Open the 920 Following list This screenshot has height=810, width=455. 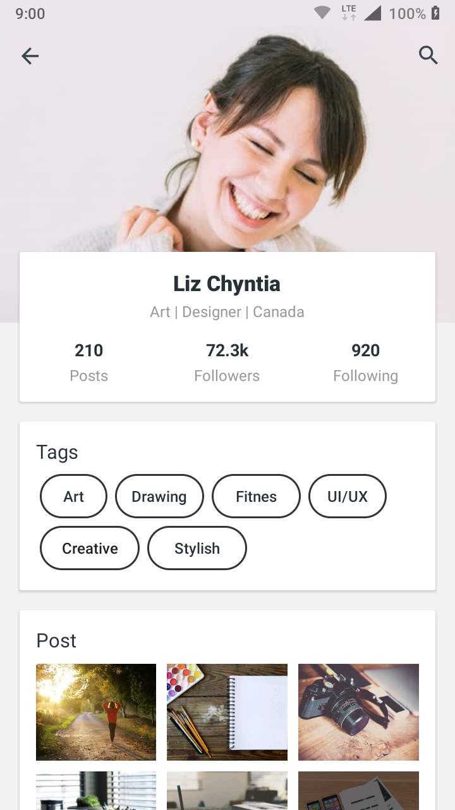coord(365,363)
